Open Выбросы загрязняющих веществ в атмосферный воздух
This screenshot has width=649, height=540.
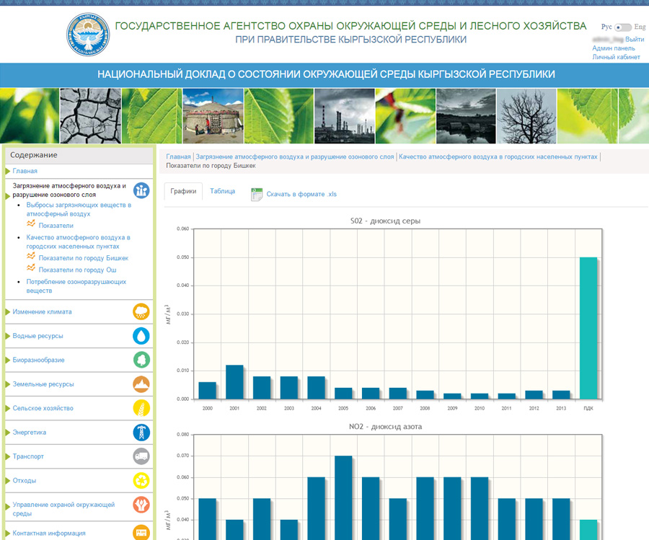click(x=79, y=209)
